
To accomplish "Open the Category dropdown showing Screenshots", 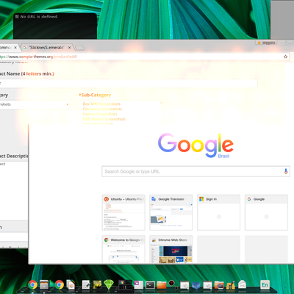I will [x=35, y=104].
